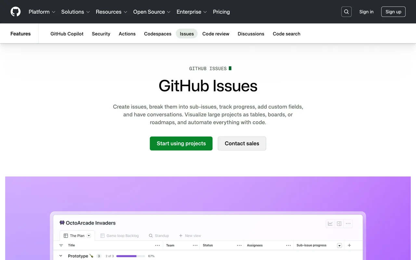Open the GitHub Copilot features tab
The width and height of the screenshot is (416, 260).
point(67,34)
